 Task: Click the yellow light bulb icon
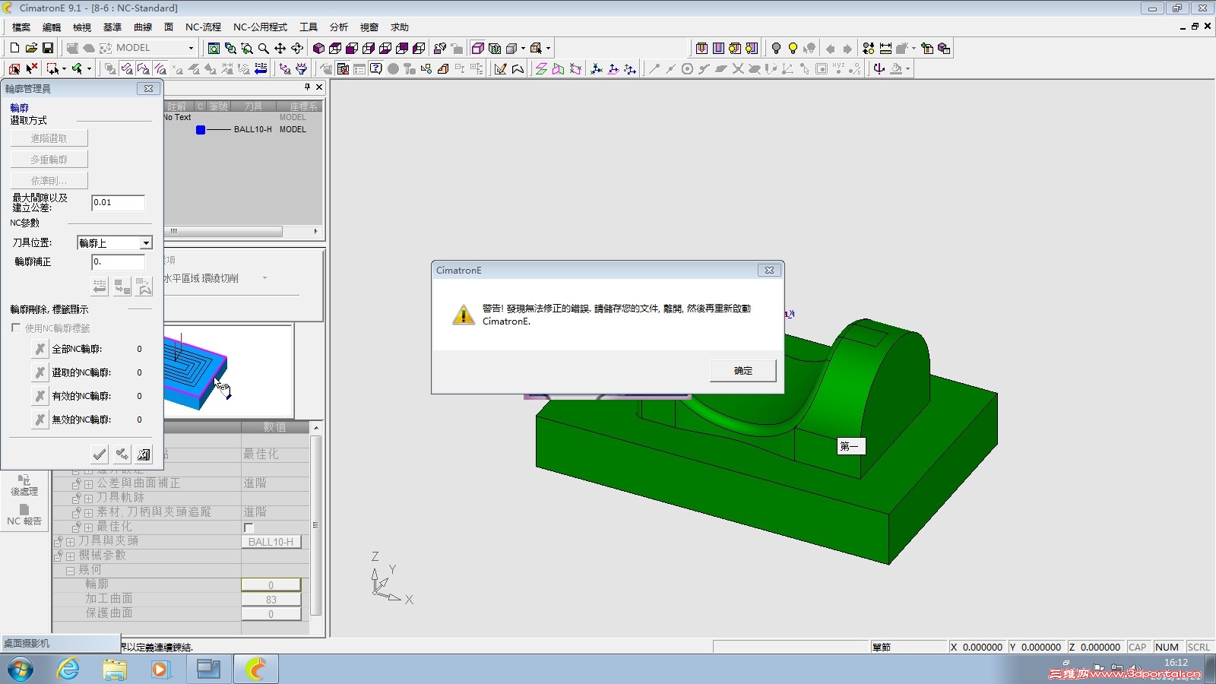click(x=793, y=48)
